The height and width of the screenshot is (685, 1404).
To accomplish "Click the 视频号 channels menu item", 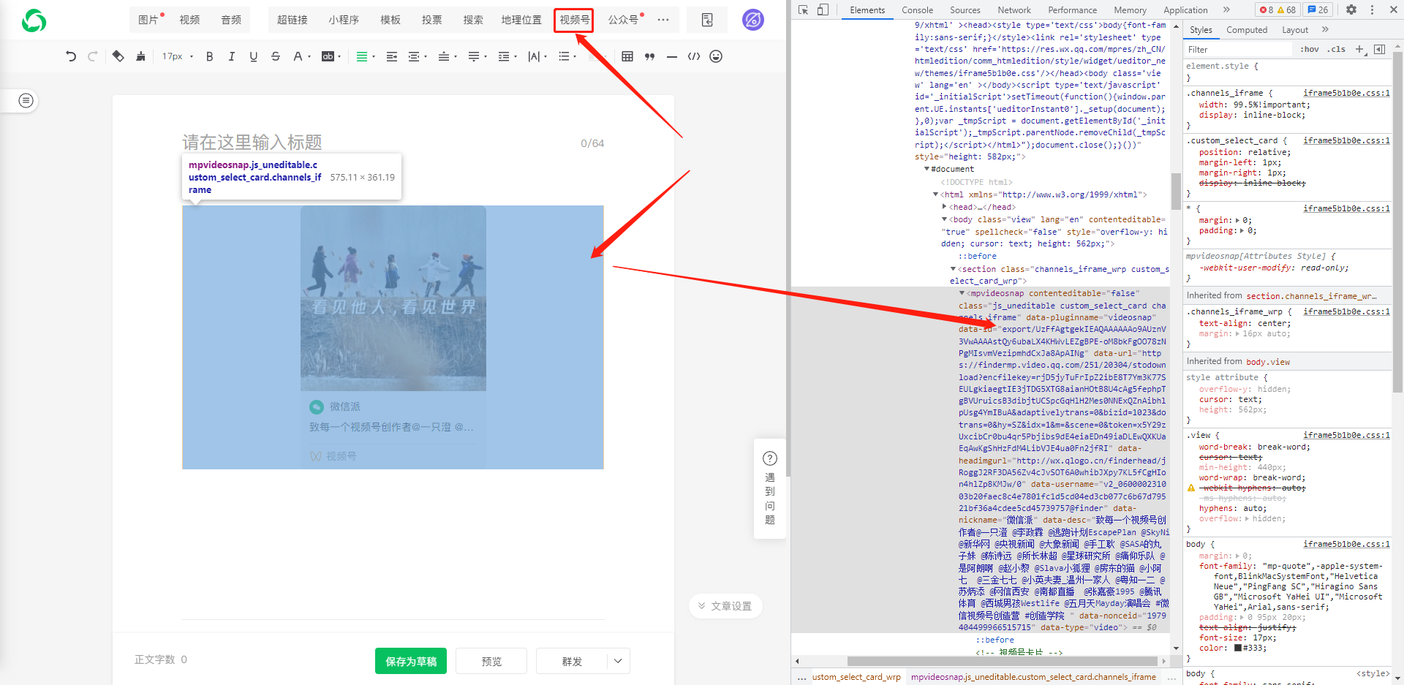I will 574,20.
